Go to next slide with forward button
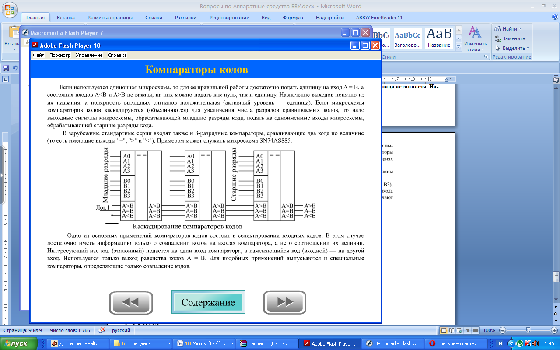The image size is (560, 350). [285, 303]
